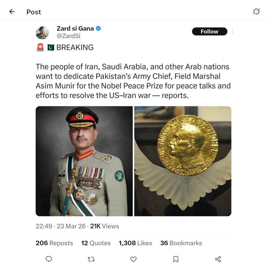Viewport: 267px width, 267px height.
Task: Click the blue verified badge
Action: [x=98, y=29]
